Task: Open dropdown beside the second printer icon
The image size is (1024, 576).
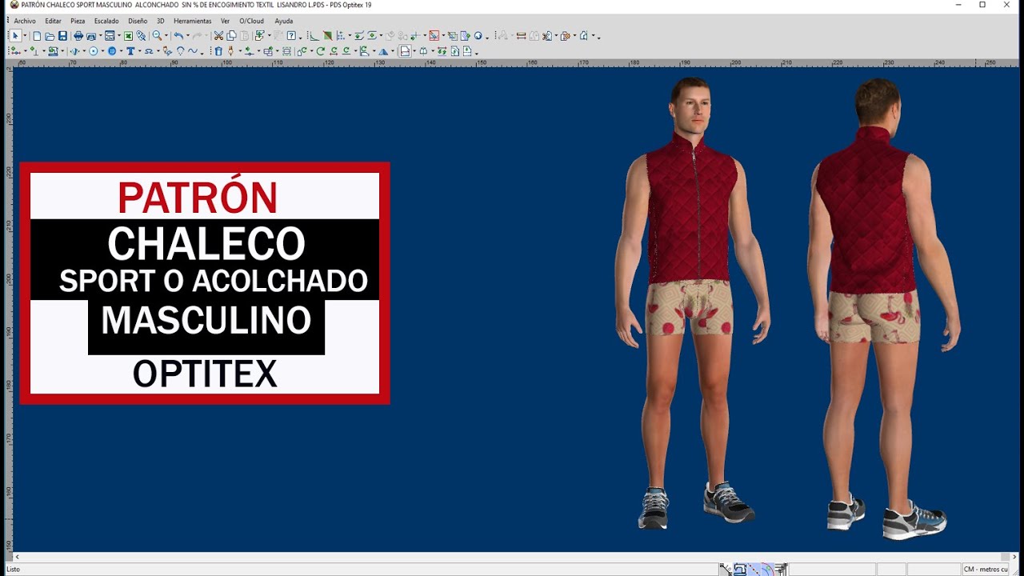Action: pos(101,36)
